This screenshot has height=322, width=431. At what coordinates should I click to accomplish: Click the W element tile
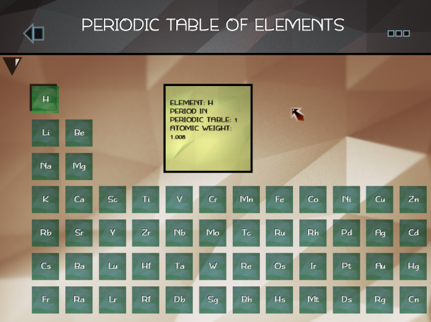pyautogui.click(x=213, y=266)
